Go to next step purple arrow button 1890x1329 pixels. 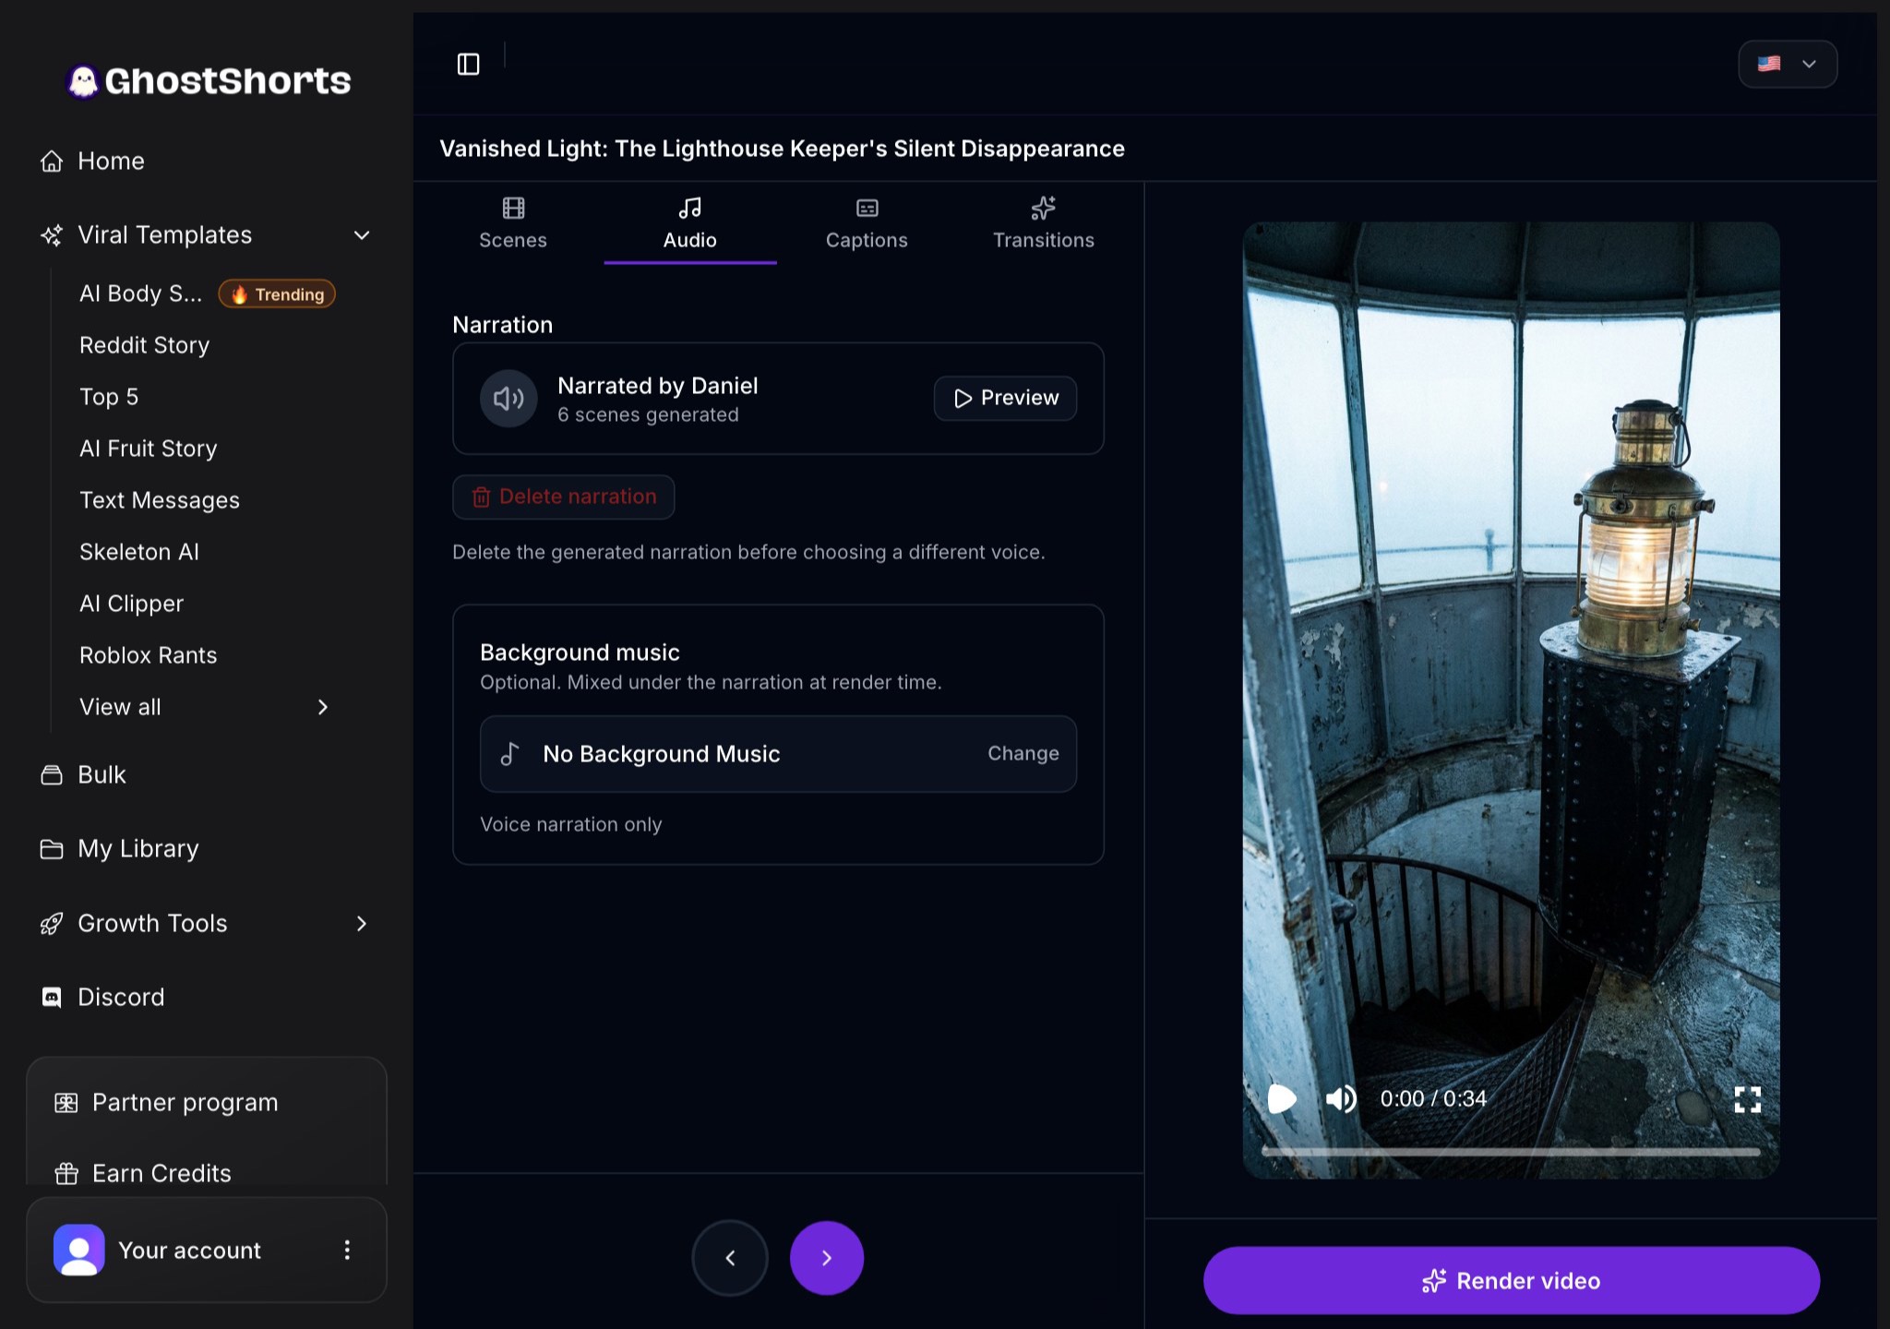[827, 1258]
